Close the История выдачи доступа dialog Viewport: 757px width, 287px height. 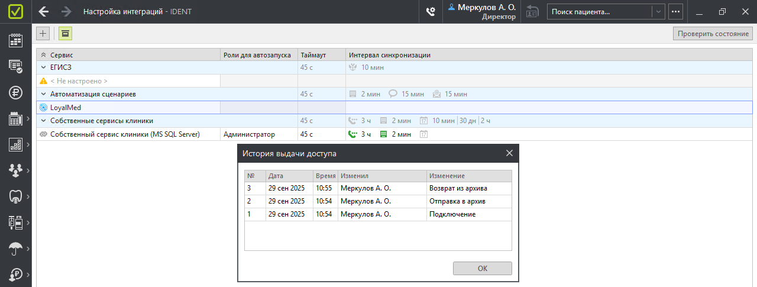tap(509, 153)
